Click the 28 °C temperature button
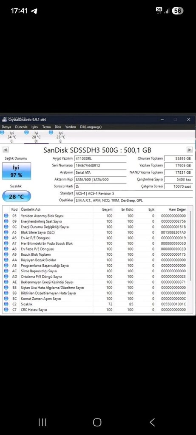Image resolution: width=196 pixels, height=435 pixels. 17,197
